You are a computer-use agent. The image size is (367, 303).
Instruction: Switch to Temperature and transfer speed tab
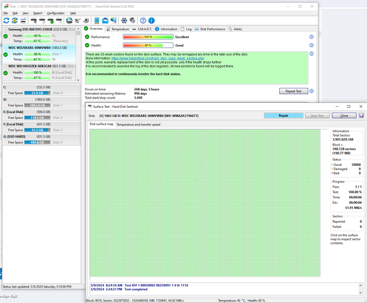click(138, 124)
